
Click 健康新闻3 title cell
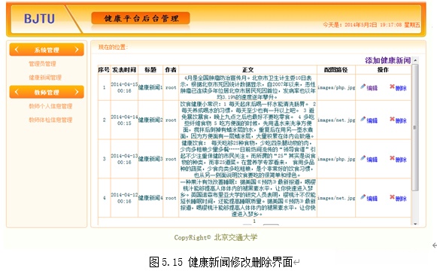[x=150, y=159]
